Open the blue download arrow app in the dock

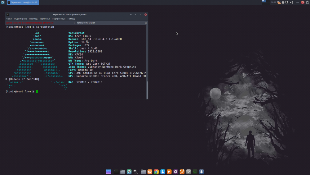[163, 172]
